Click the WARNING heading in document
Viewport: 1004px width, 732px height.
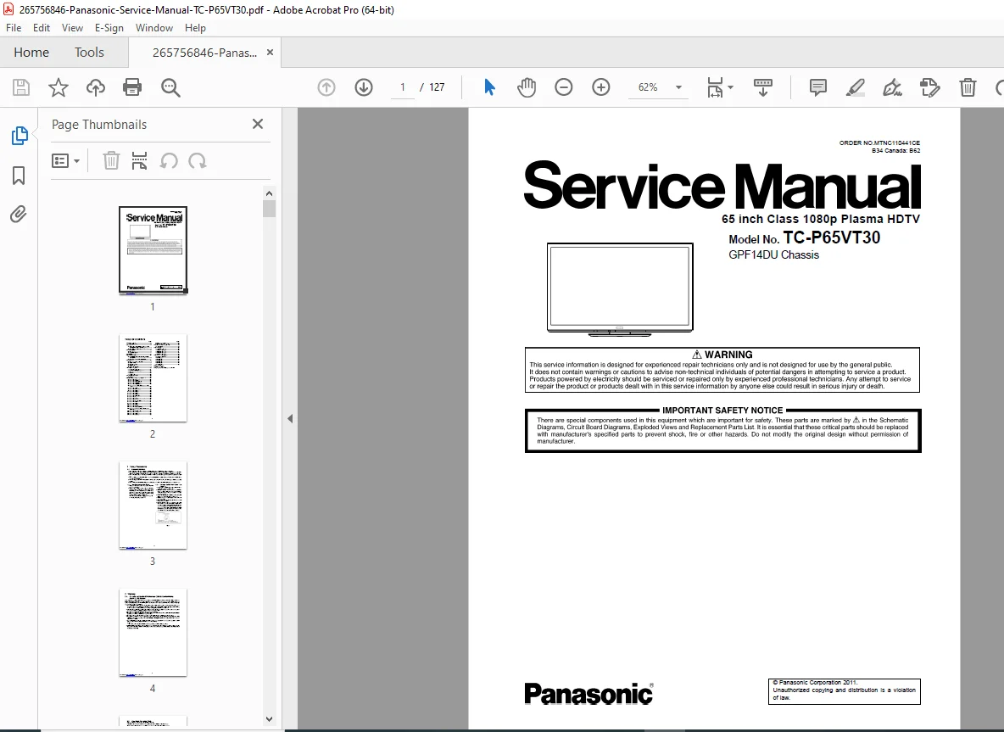722,355
